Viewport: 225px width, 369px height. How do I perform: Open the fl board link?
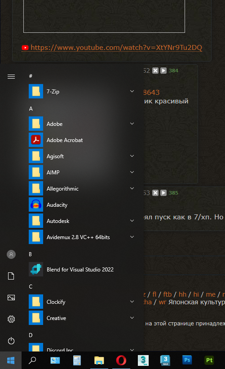click(x=154, y=294)
